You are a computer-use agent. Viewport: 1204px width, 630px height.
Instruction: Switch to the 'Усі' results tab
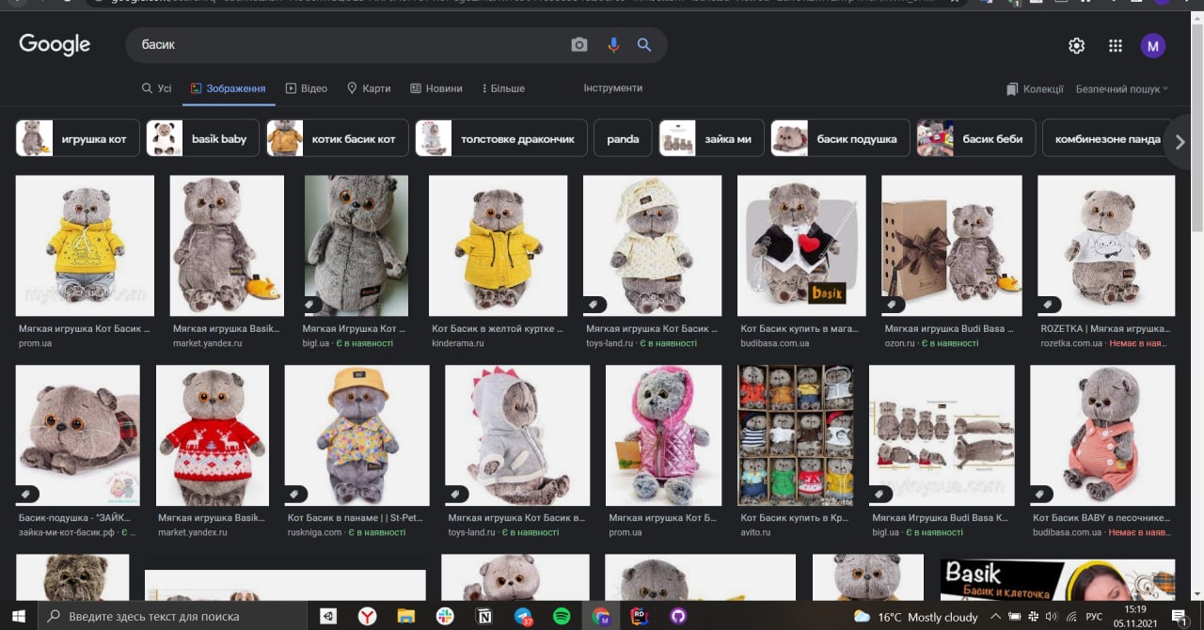pyautogui.click(x=156, y=88)
